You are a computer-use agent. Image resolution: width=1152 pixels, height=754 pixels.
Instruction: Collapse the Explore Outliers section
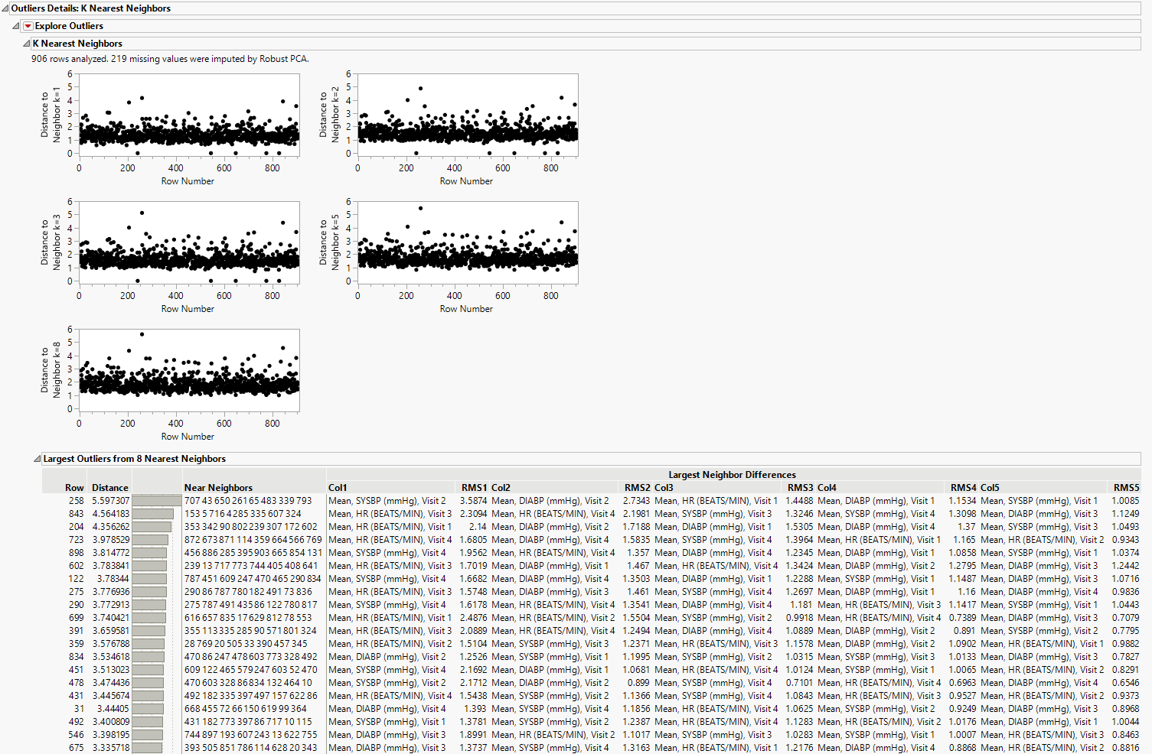tap(15, 25)
